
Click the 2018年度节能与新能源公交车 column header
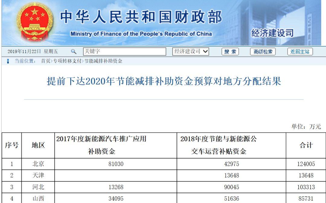click(232, 145)
